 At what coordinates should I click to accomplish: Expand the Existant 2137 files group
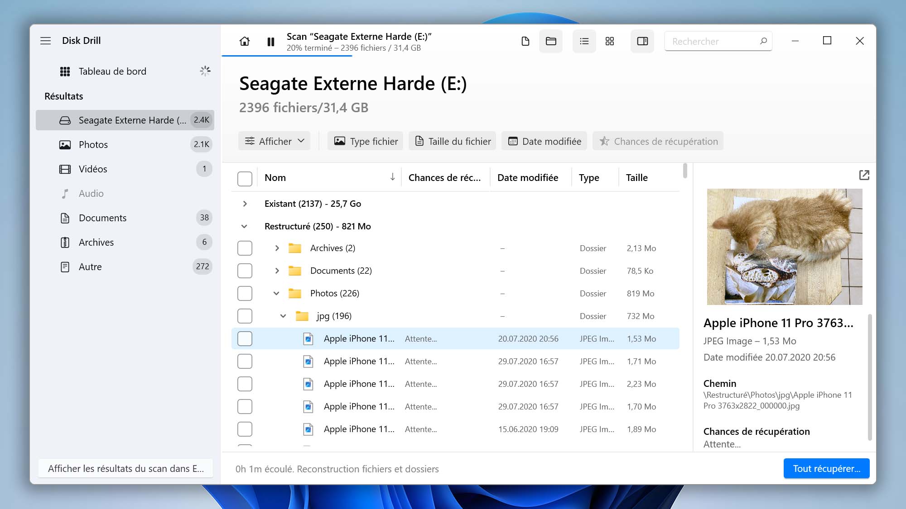245,203
